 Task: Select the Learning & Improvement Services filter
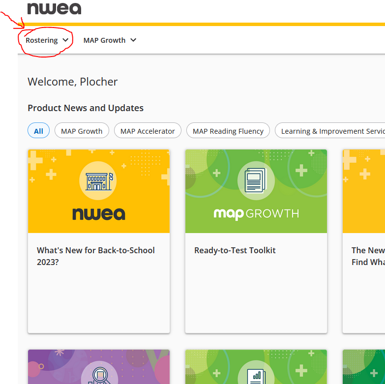coord(330,130)
